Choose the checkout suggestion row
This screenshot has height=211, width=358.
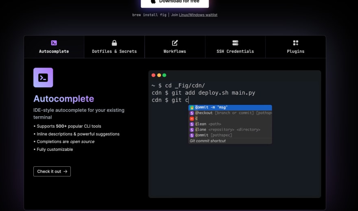tap(230, 113)
